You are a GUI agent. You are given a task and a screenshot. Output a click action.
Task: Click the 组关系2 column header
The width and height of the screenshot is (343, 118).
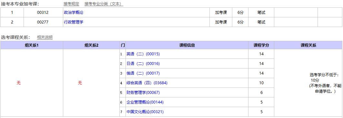click(91, 45)
